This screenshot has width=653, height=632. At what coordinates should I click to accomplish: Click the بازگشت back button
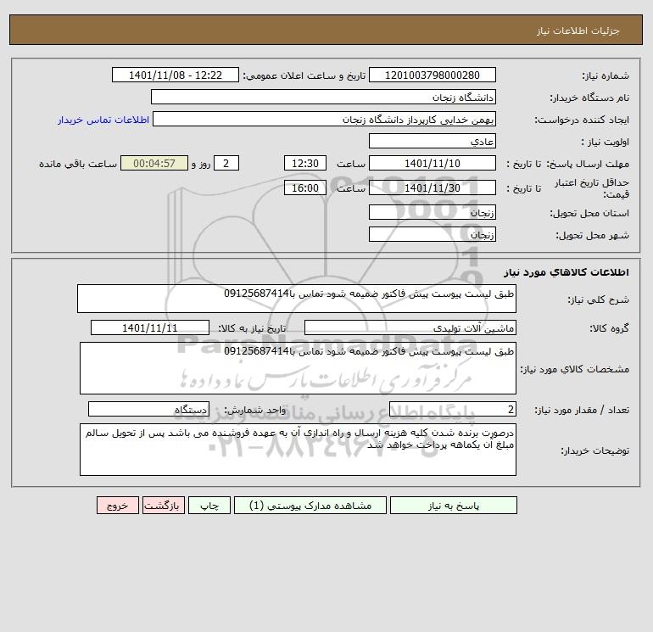(x=163, y=506)
